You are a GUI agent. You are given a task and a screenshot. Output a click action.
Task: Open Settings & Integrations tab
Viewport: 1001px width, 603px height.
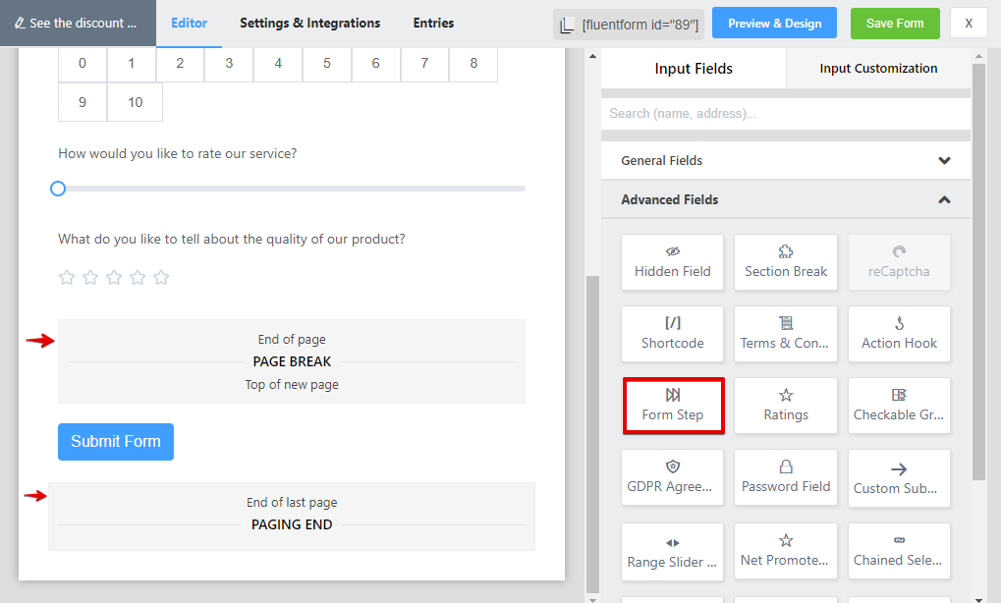[309, 23]
